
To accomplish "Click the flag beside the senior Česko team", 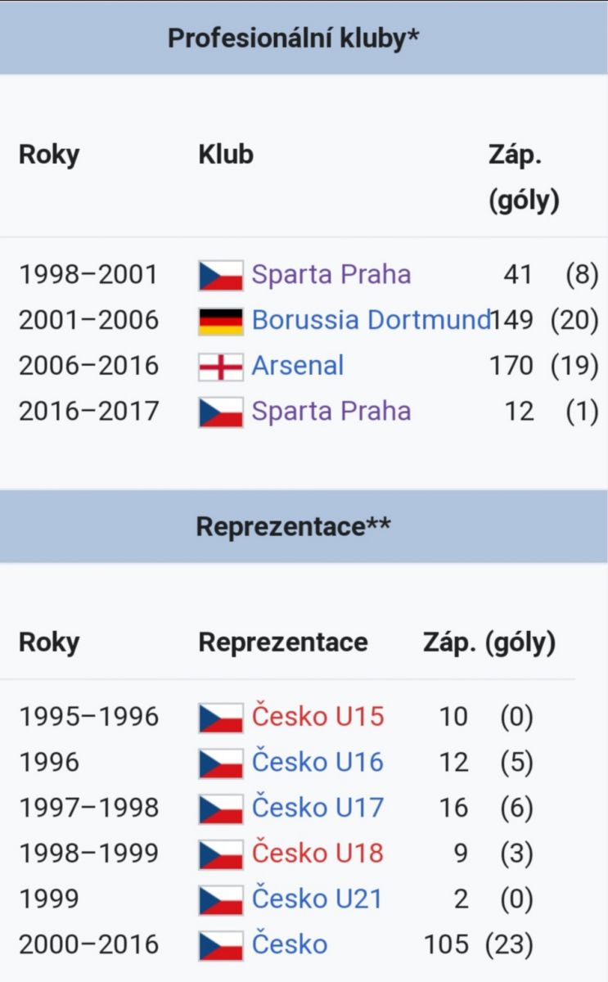I will pos(221,945).
